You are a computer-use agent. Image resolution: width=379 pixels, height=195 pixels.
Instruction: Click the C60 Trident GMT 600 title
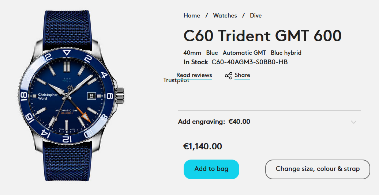(x=262, y=36)
